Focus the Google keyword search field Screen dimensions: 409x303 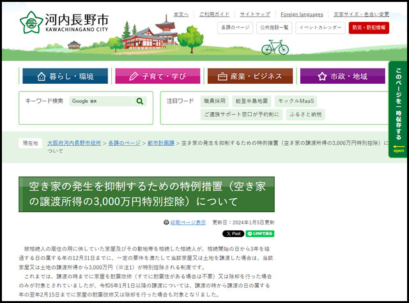(x=101, y=101)
